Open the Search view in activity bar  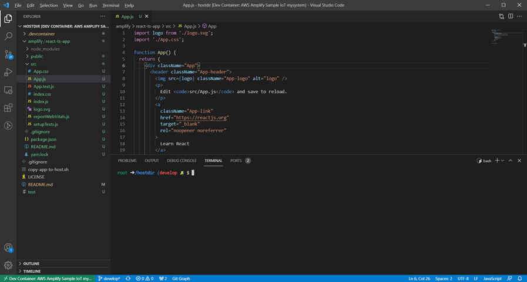point(8,36)
